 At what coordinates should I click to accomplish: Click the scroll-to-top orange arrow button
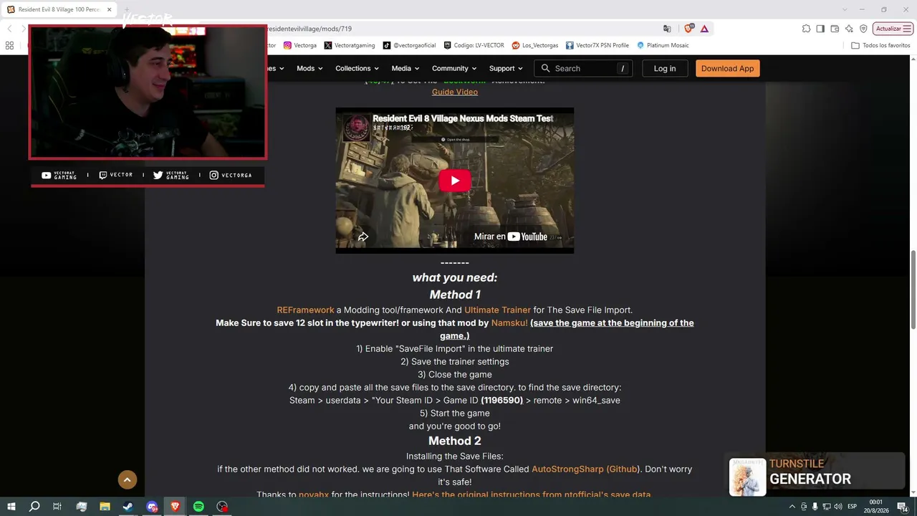tap(128, 479)
